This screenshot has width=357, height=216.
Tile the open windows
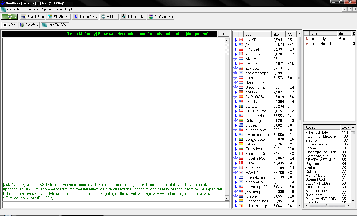[161, 17]
